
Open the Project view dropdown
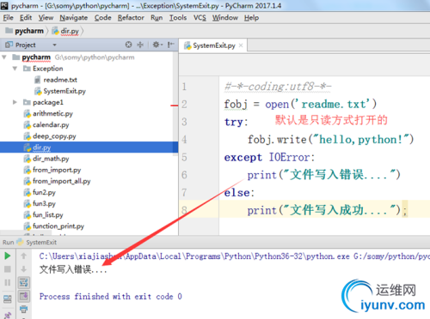tap(54, 45)
